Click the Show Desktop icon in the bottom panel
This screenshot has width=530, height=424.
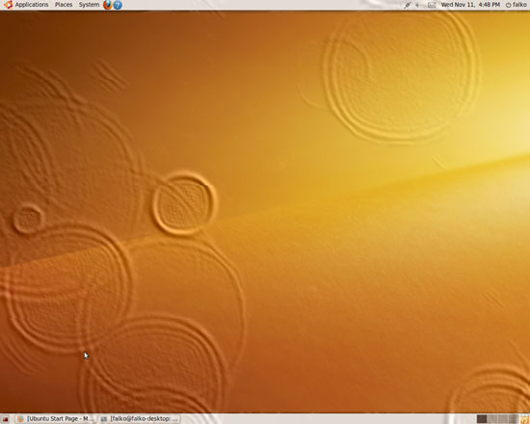click(x=5, y=419)
